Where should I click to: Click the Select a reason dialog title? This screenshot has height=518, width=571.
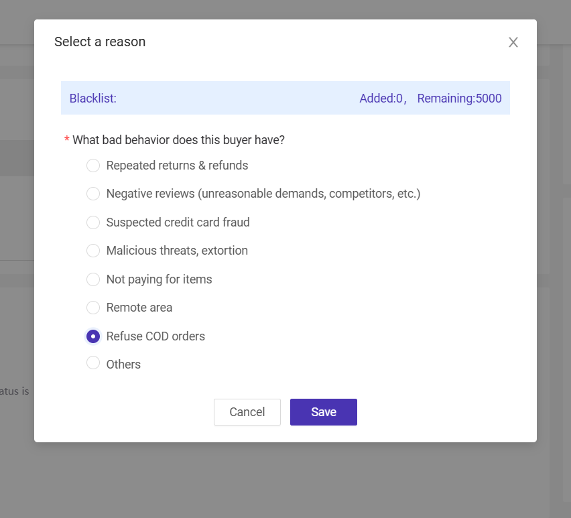coord(99,42)
